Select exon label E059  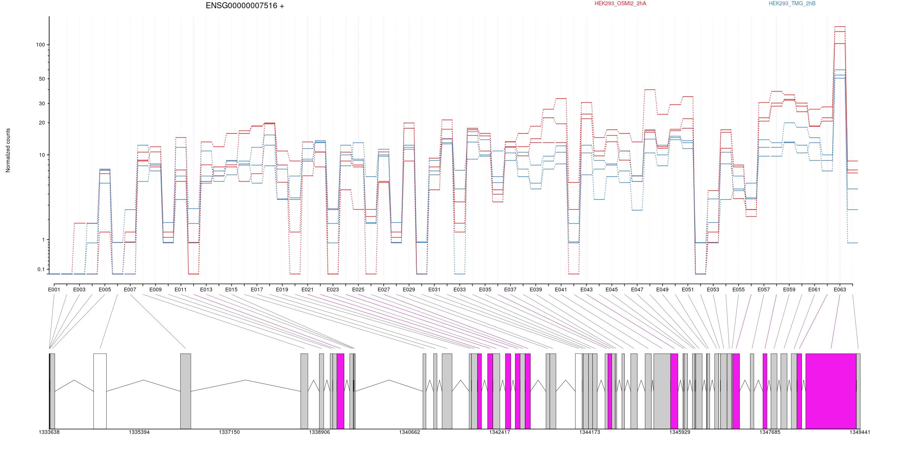pos(789,289)
